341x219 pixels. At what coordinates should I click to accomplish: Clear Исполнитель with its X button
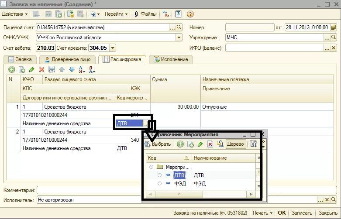[x=327, y=200]
